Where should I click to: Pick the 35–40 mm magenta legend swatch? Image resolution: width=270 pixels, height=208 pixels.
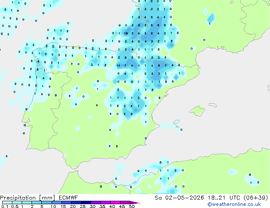click(x=105, y=202)
